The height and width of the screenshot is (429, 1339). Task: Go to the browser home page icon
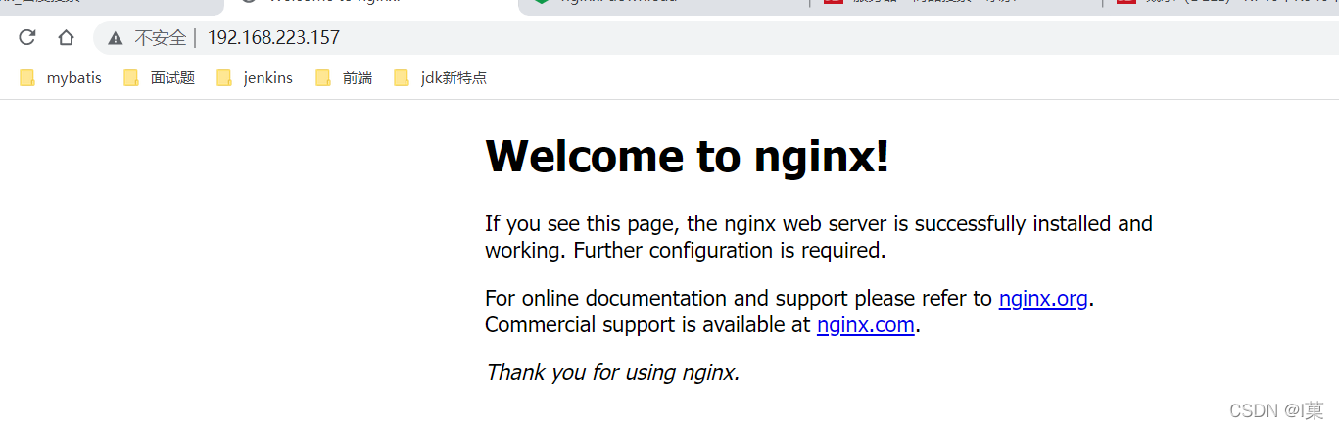point(66,38)
